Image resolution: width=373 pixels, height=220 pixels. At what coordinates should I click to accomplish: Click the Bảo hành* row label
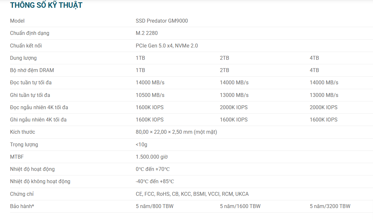[x=22, y=206]
